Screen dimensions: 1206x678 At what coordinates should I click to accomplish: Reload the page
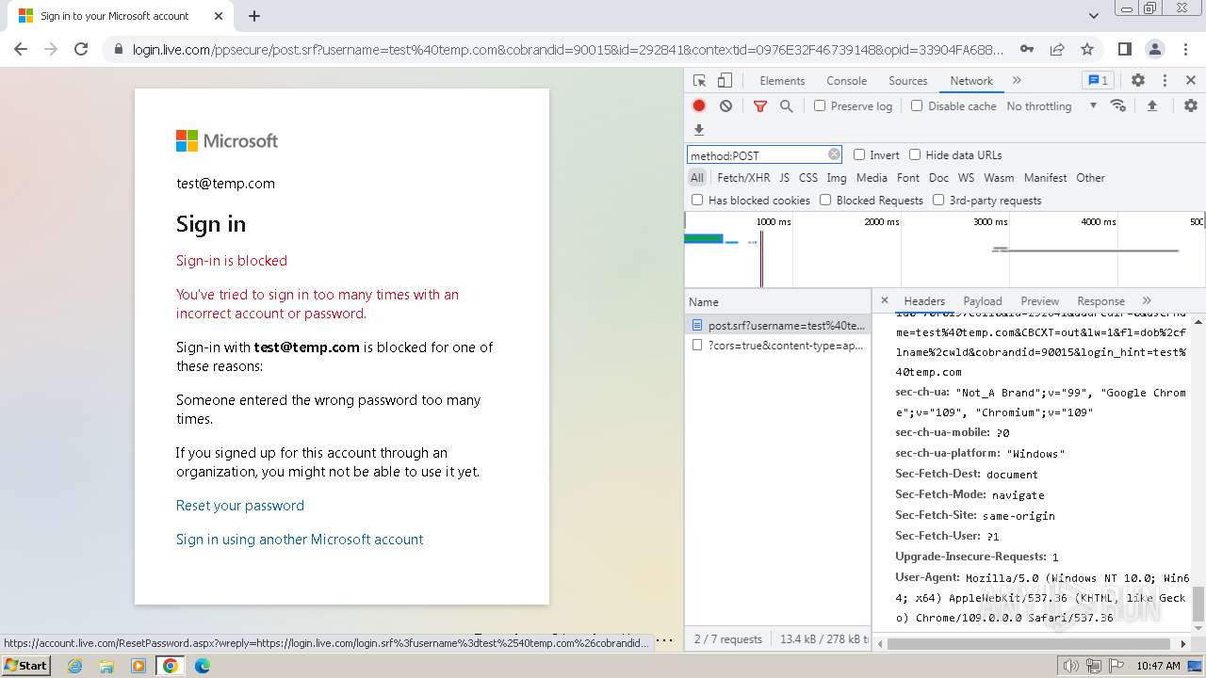coord(81,49)
